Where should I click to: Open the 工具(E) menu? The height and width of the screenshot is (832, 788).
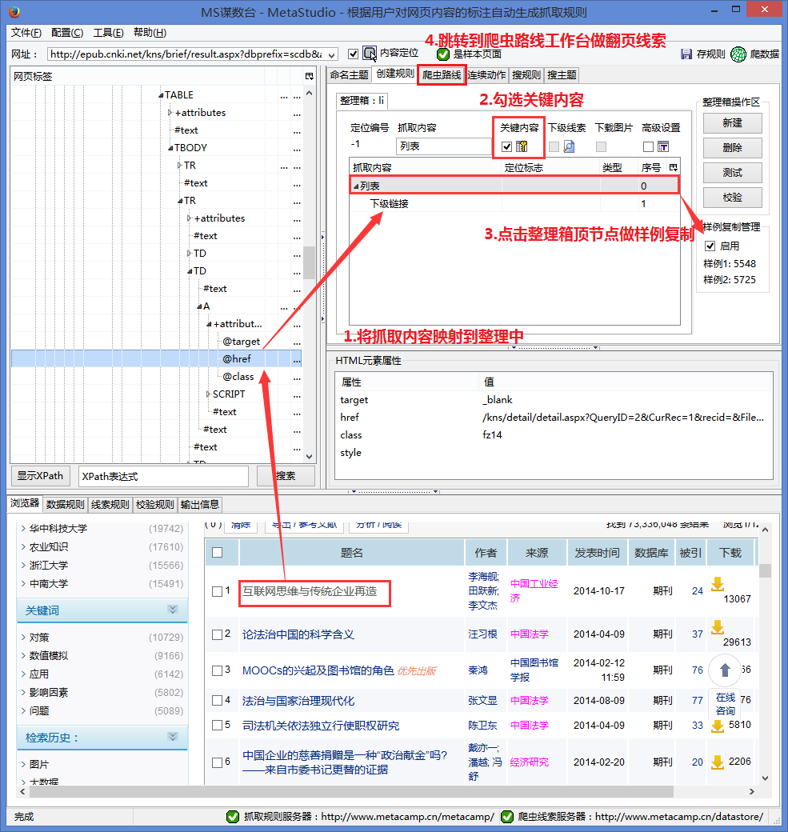108,33
